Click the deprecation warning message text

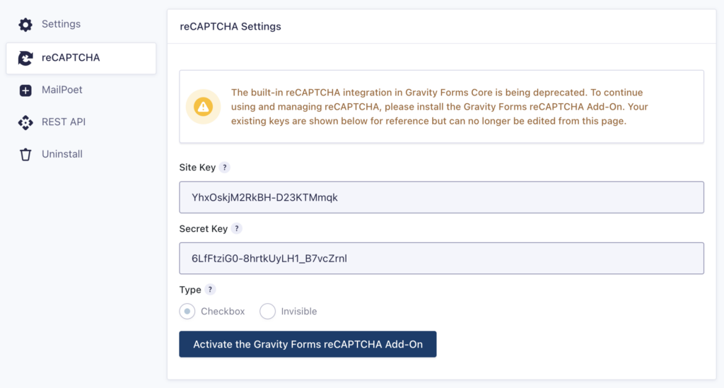(439, 107)
